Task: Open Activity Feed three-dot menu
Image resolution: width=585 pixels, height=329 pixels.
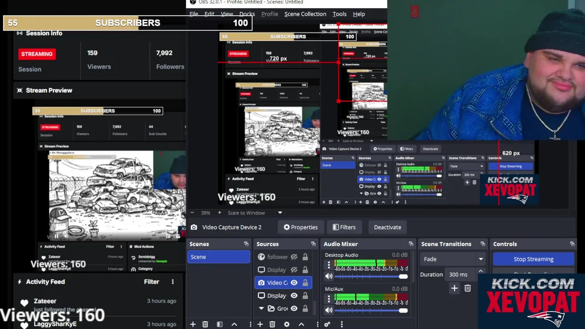Action: [172, 282]
